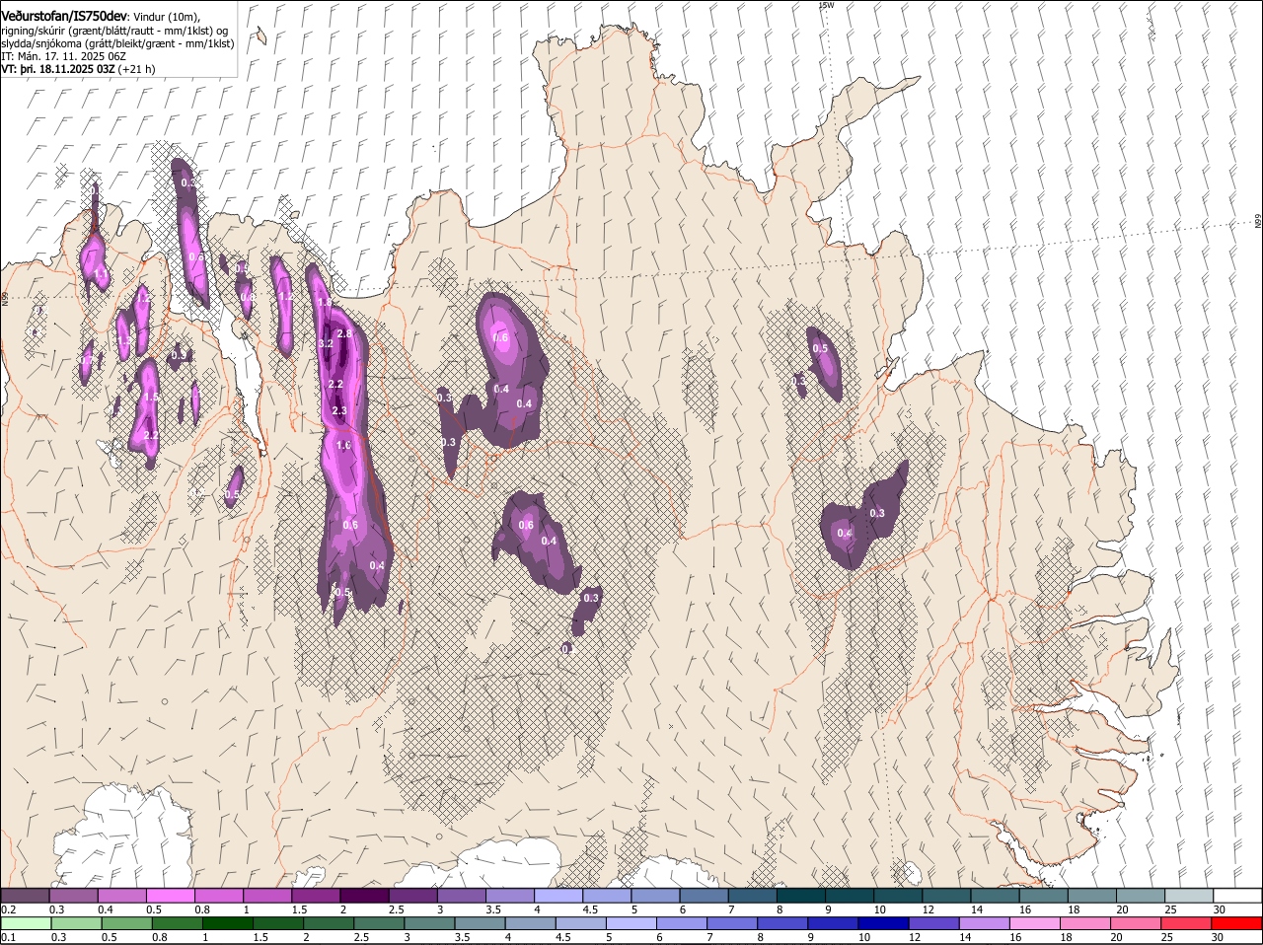This screenshot has height=945, width=1263.
Task: Select darkest green lower swatch between 1 and 1.5
Action: (x=227, y=923)
